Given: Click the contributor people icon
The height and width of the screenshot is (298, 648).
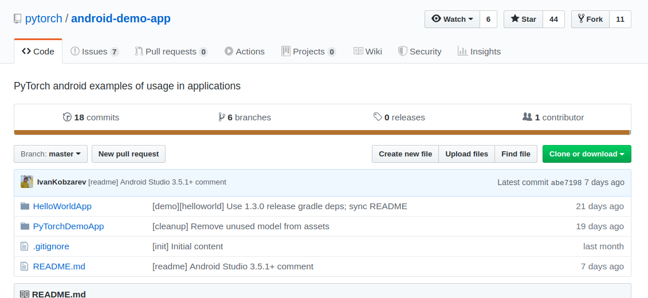Looking at the screenshot, I should click(527, 117).
